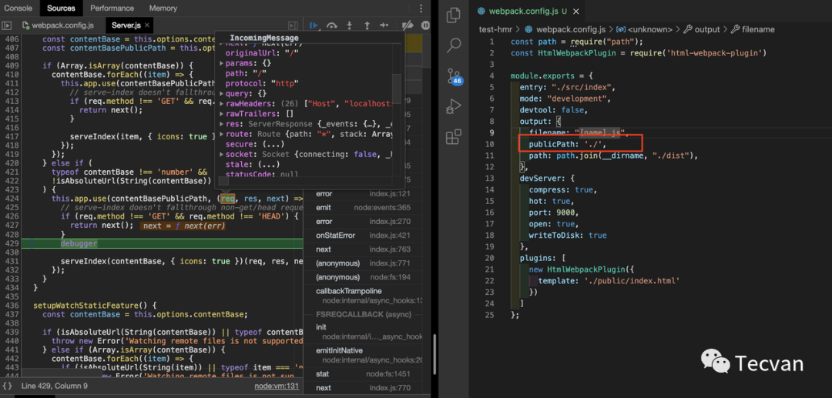Switch to the Console tab

point(18,8)
